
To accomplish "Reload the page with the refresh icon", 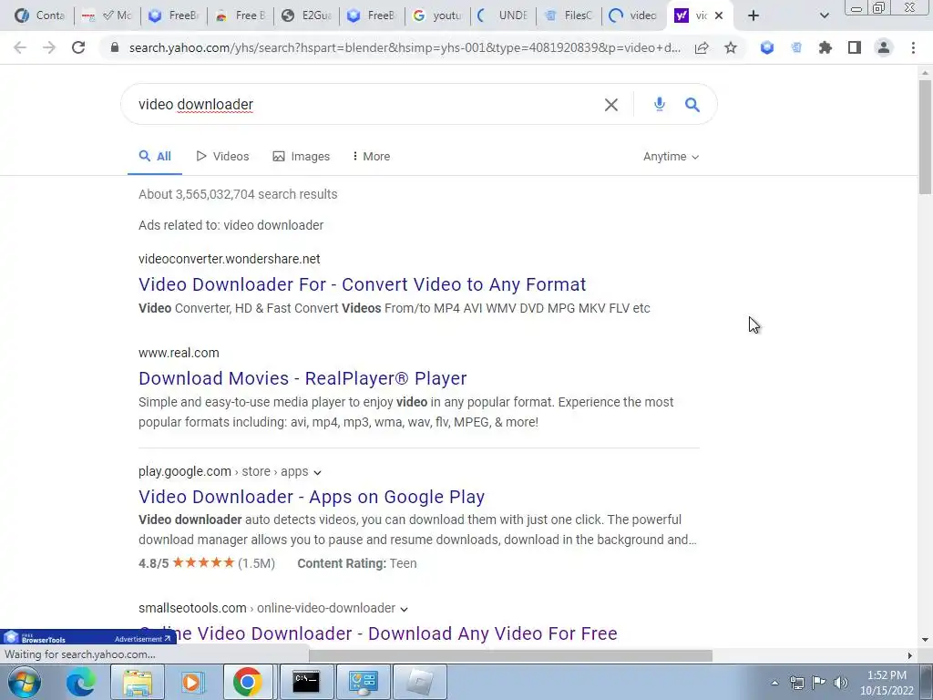I will point(78,47).
